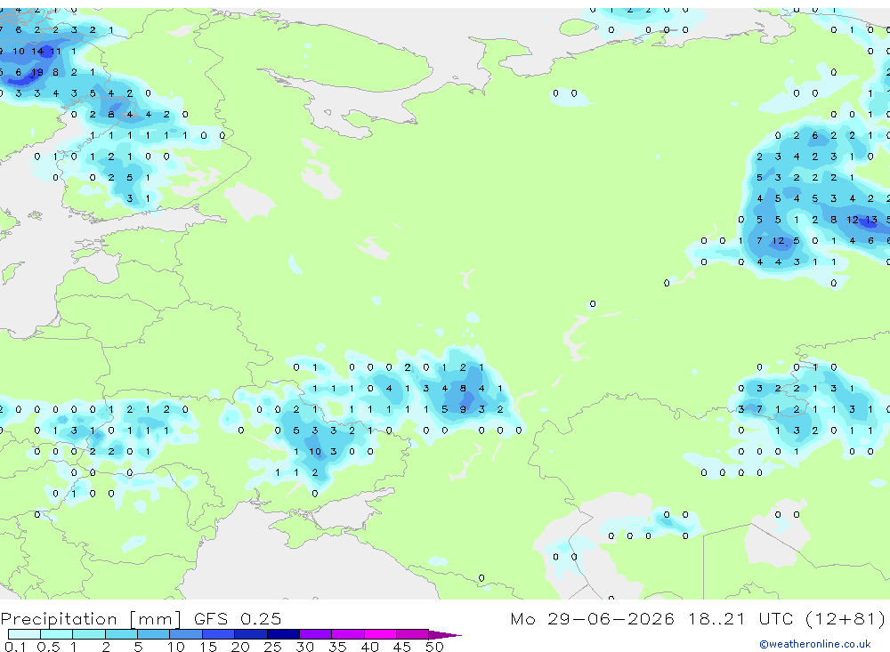Click the over-50 mm arrow tip of legend

[x=445, y=635]
